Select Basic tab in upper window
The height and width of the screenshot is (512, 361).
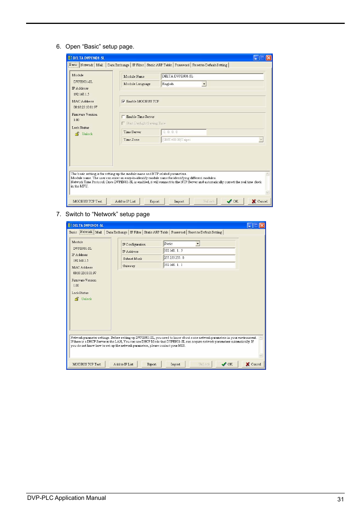[73, 65]
